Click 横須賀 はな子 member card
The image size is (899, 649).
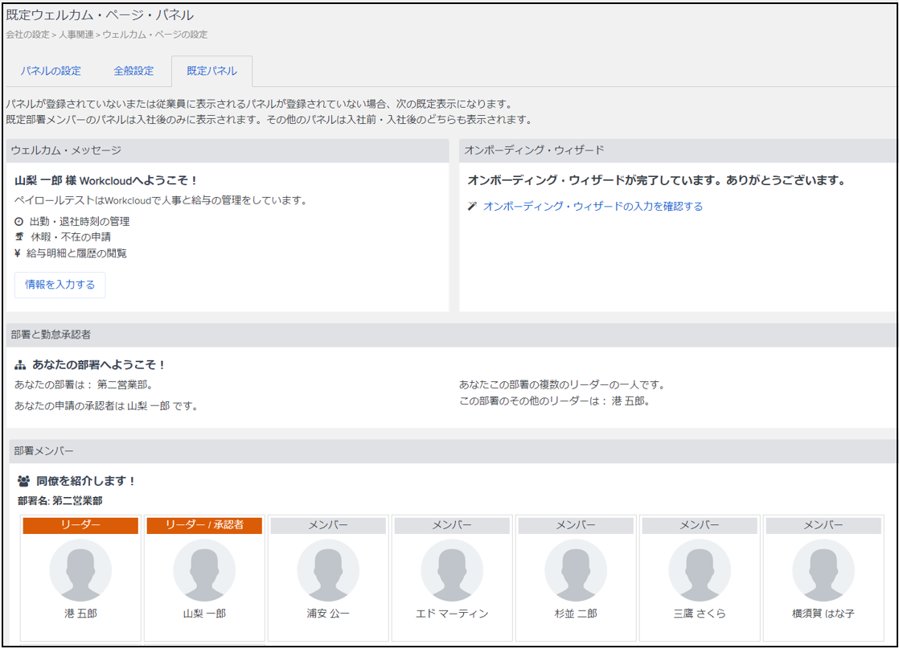point(823,577)
